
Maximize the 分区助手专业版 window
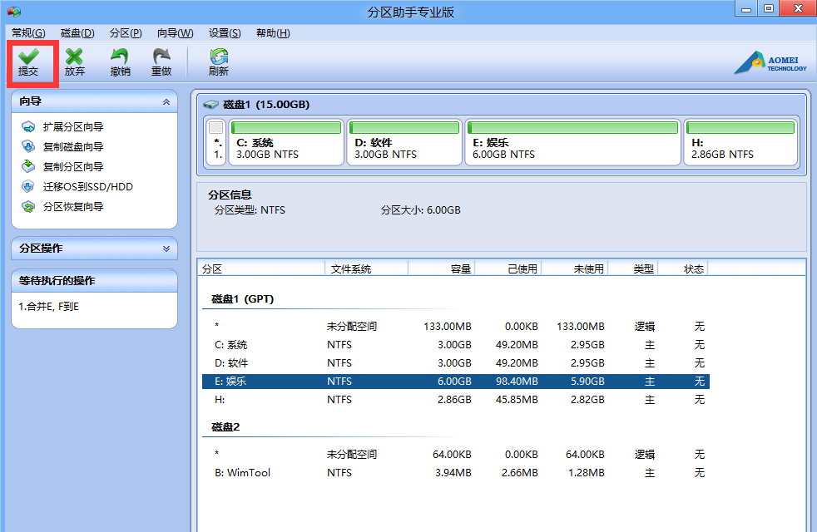pyautogui.click(x=769, y=8)
